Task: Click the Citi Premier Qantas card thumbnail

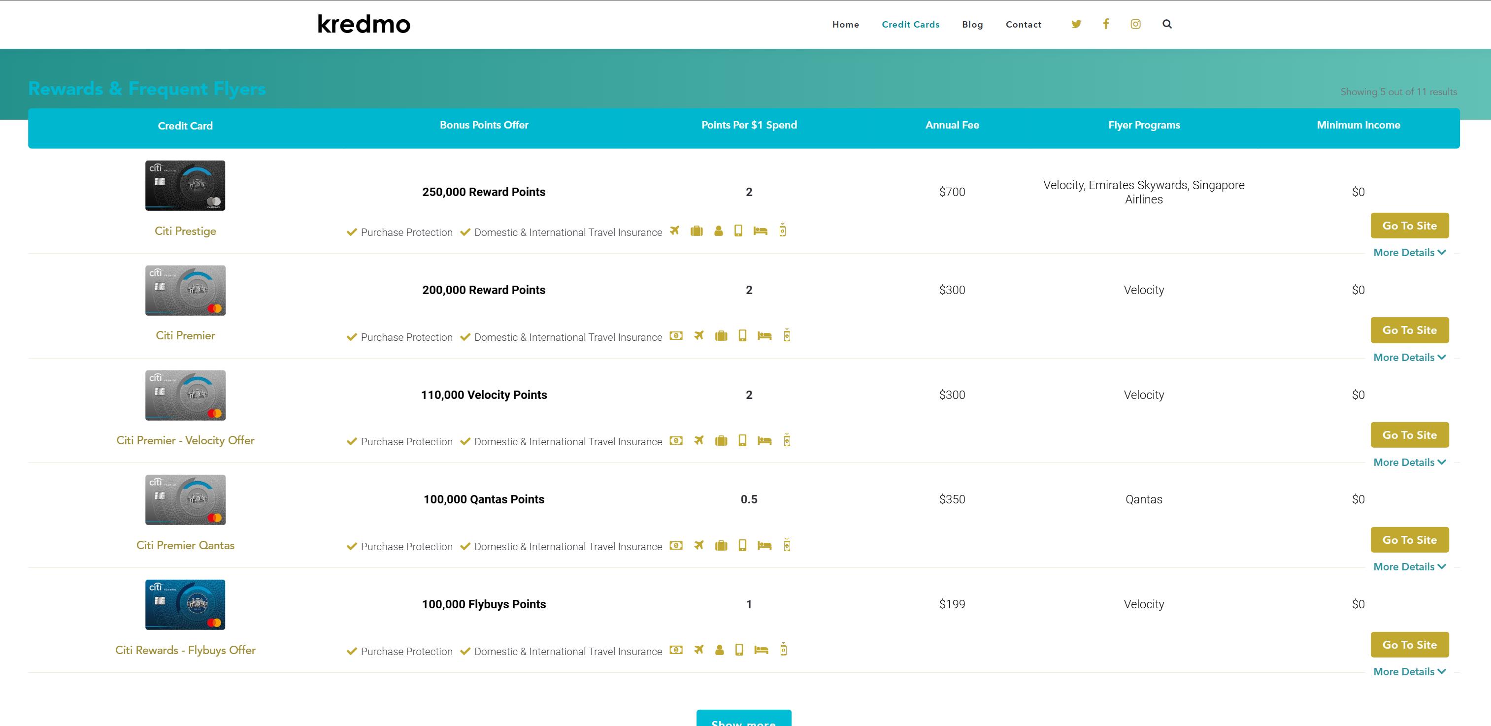Action: [185, 499]
